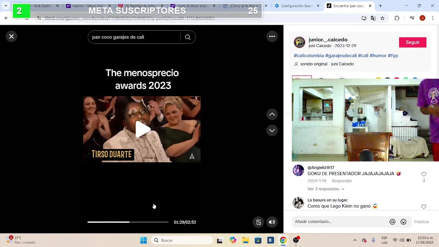Switch to 'como le dicen al' Yahoo tab
The width and height of the screenshot is (439, 247).
click(x=190, y=6)
